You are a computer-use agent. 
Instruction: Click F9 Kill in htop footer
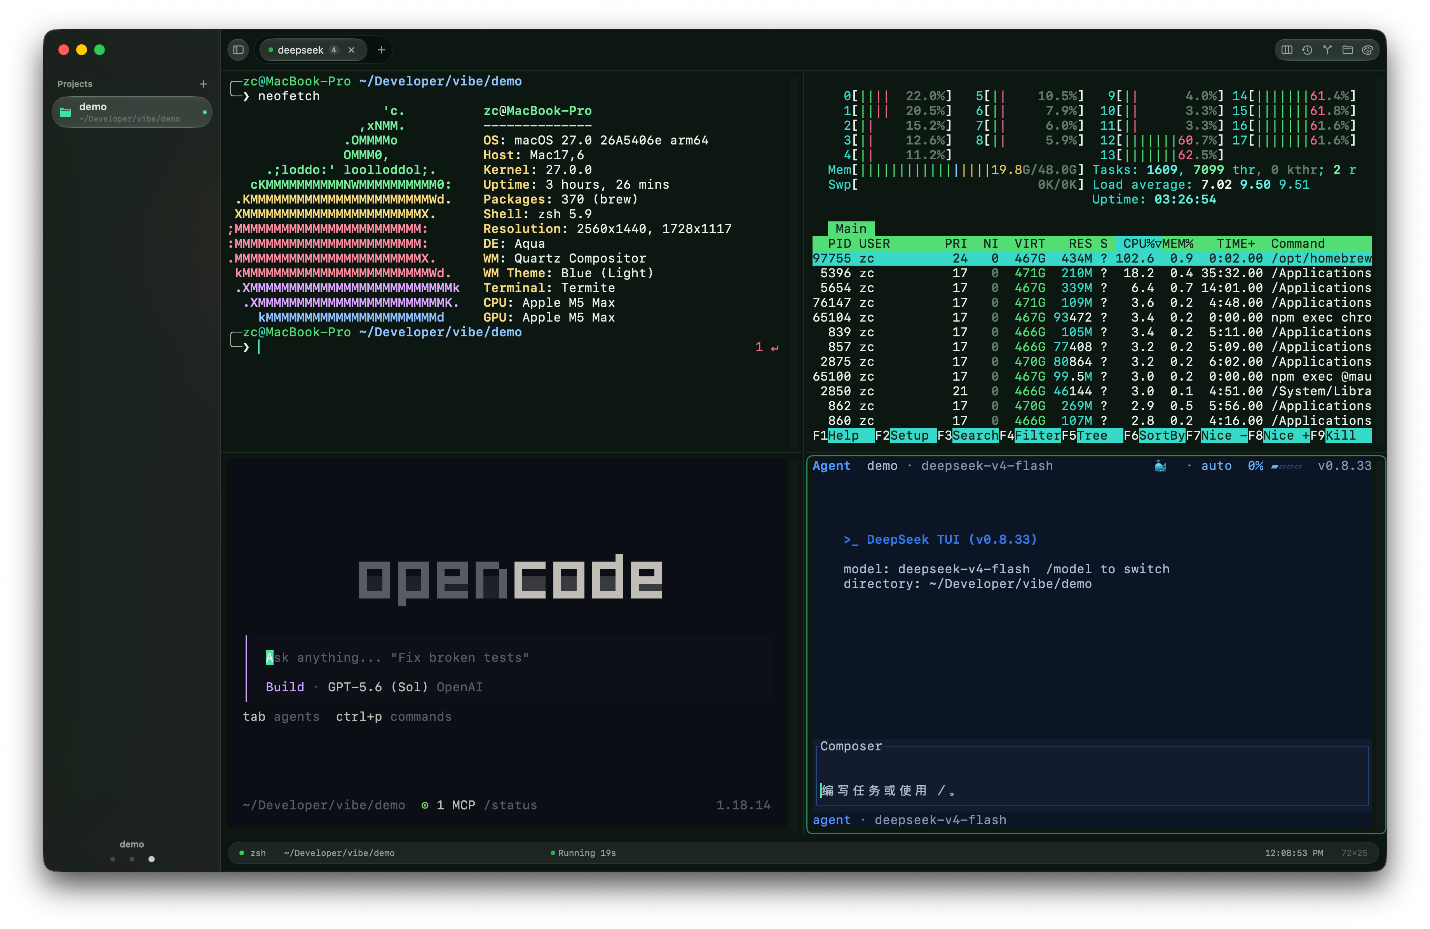(x=1341, y=436)
